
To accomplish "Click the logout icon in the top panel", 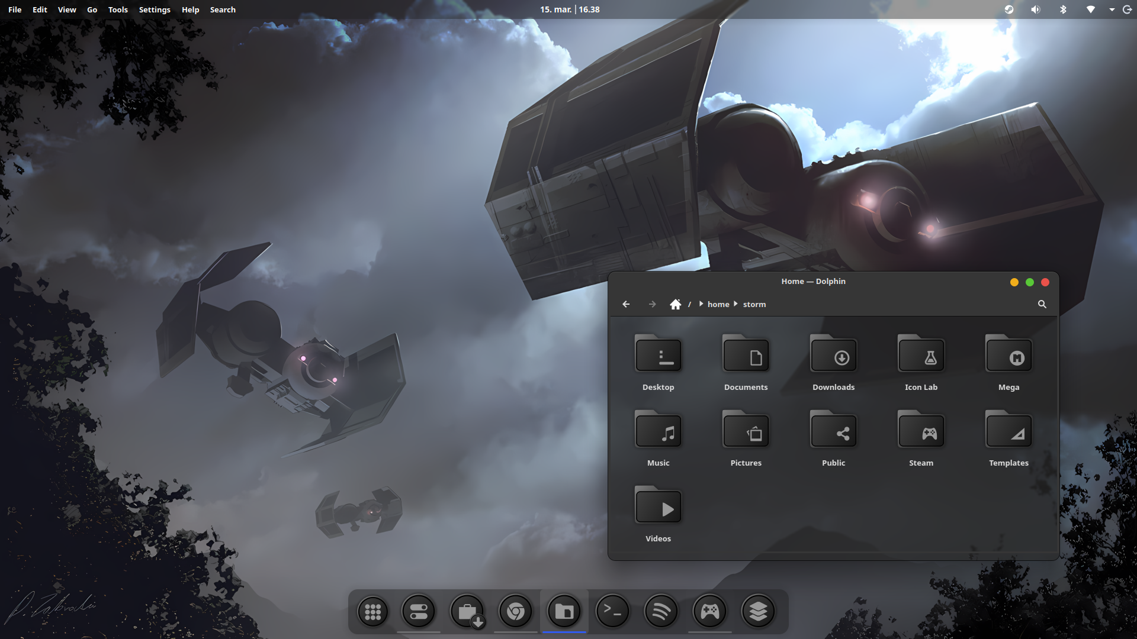I will [1127, 9].
